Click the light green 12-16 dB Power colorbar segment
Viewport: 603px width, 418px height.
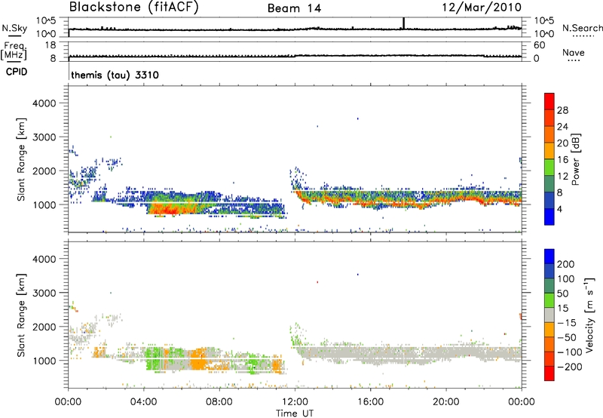(x=549, y=167)
